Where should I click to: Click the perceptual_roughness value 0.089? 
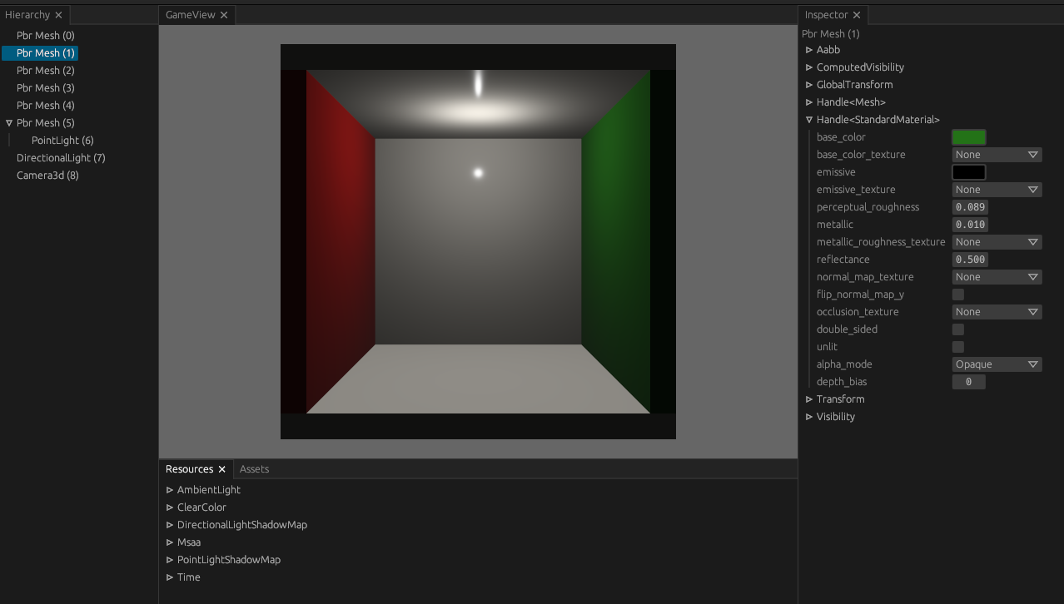[970, 207]
